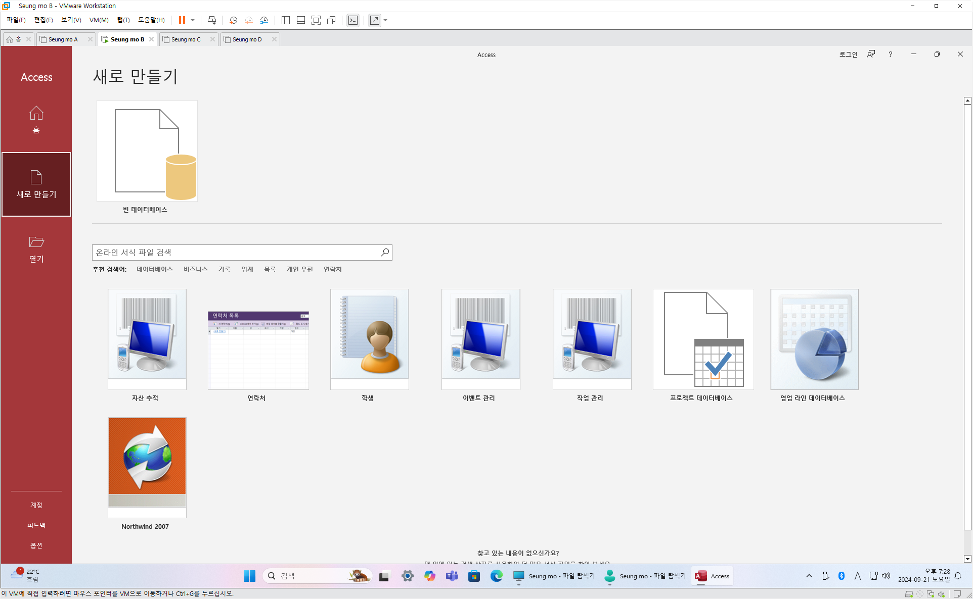Image resolution: width=973 pixels, height=599 pixels.
Task: Click the VMware console view icon
Action: [353, 20]
